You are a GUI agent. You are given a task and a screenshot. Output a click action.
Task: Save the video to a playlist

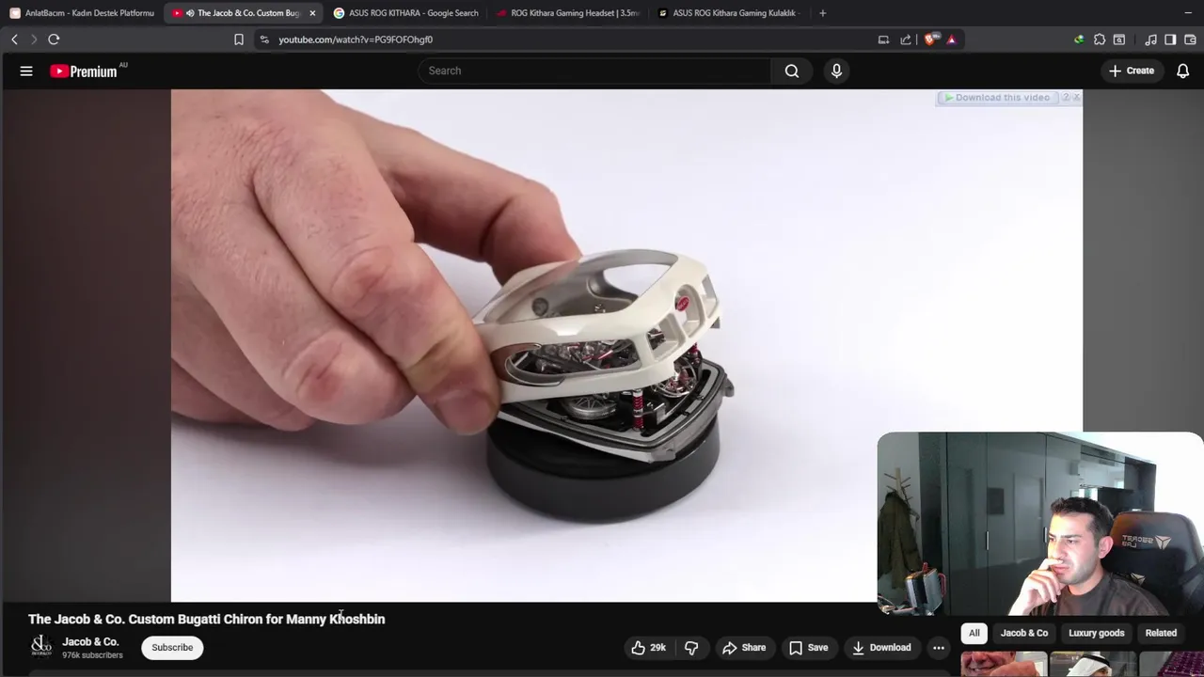tap(808, 647)
